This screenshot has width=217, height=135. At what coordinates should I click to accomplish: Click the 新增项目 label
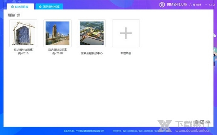(x=126, y=53)
